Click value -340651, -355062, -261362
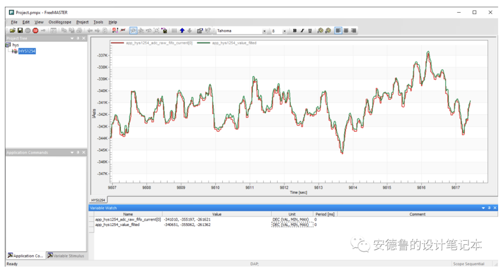Screen dimensions: 503x273 point(187,225)
